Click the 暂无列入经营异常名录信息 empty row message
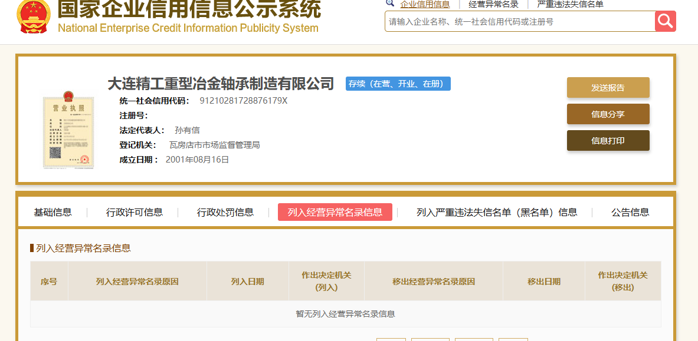This screenshot has width=698, height=341. point(345,314)
